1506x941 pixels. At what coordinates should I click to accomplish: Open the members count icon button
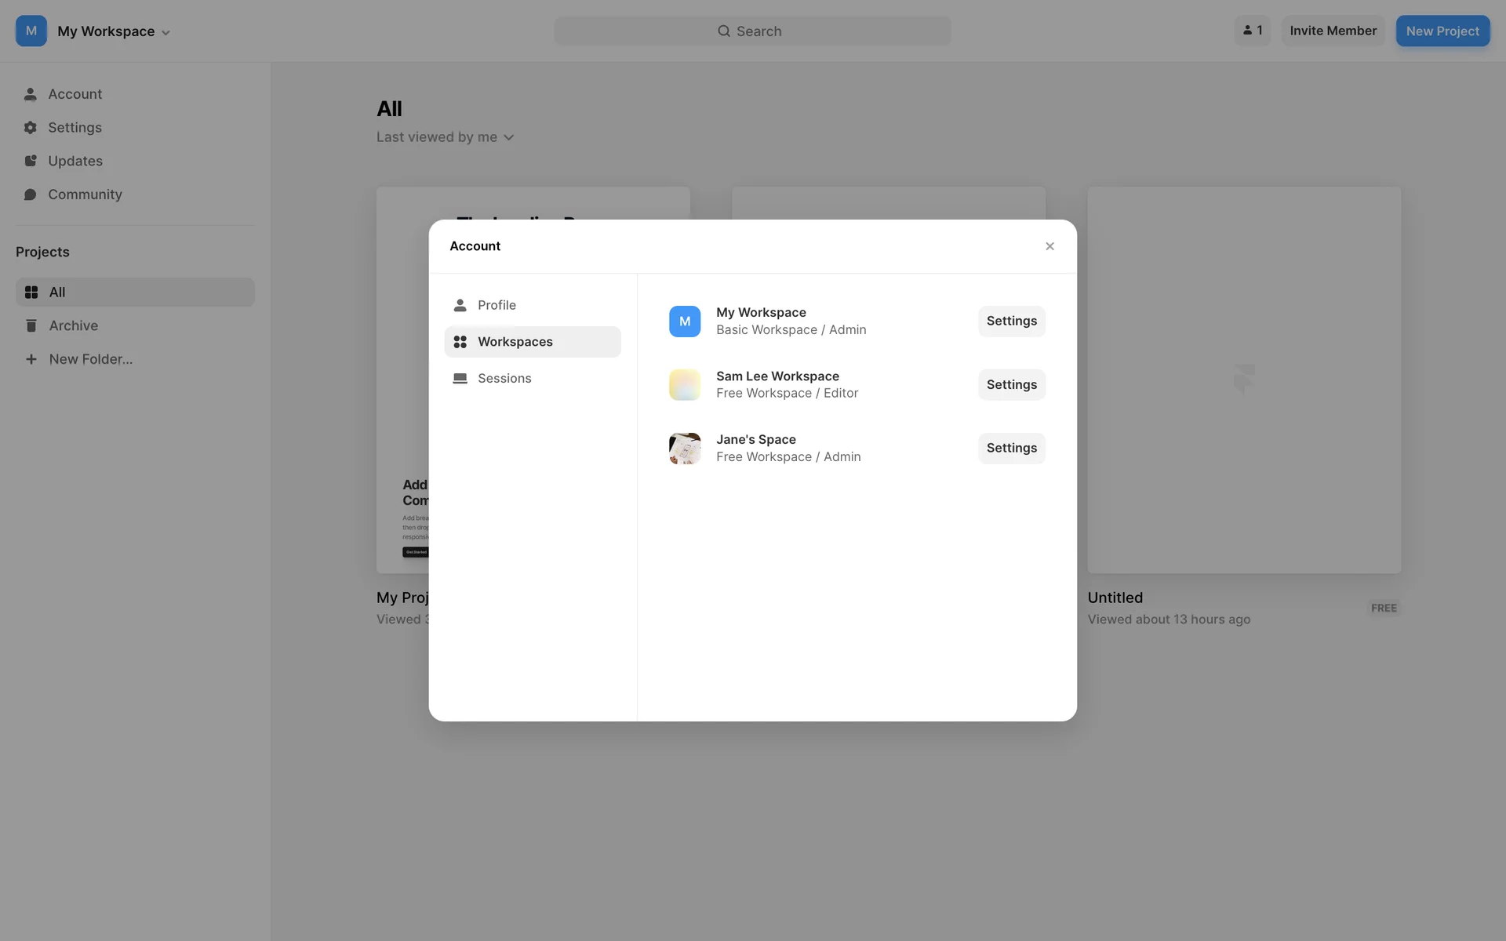tap(1252, 31)
